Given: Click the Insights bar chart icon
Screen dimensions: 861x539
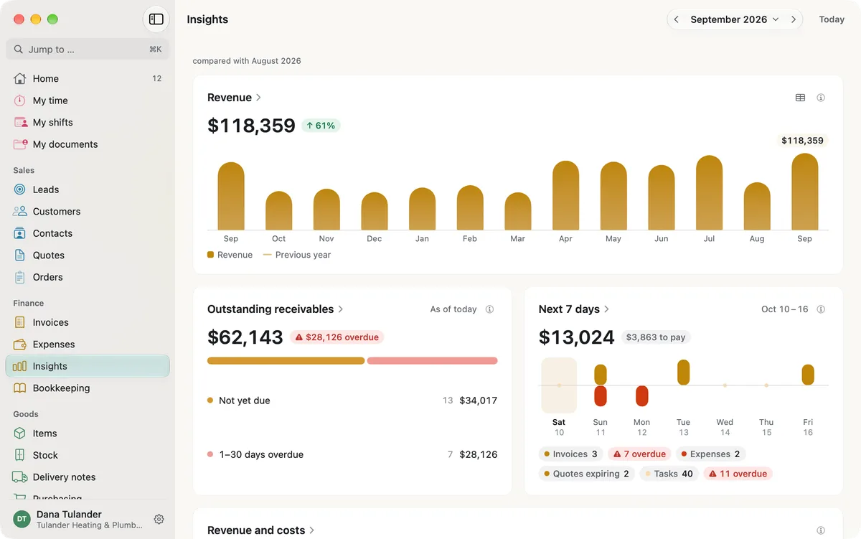Looking at the screenshot, I should click(20, 366).
